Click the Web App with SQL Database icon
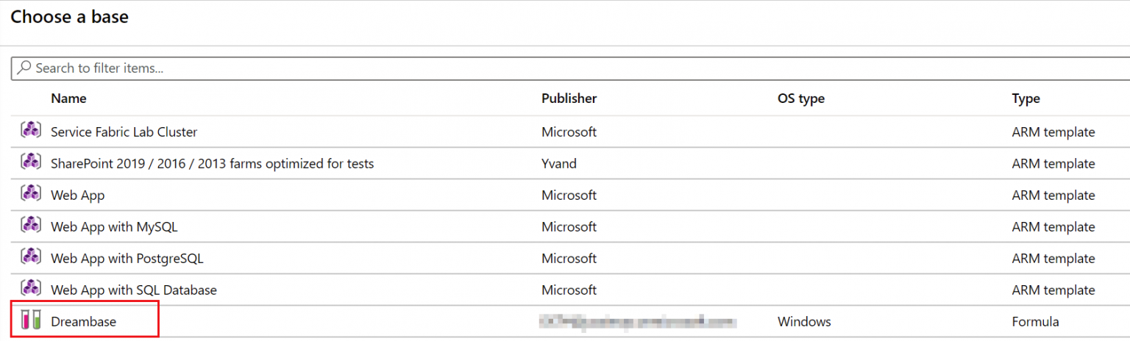Screen dimensions: 1130x341 click(x=30, y=289)
